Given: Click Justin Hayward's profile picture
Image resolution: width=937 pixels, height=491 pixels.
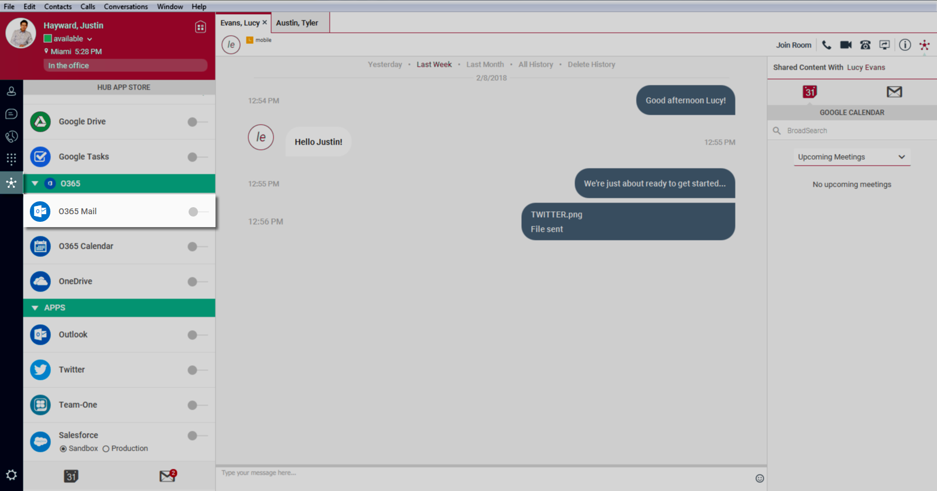Looking at the screenshot, I should tap(21, 33).
